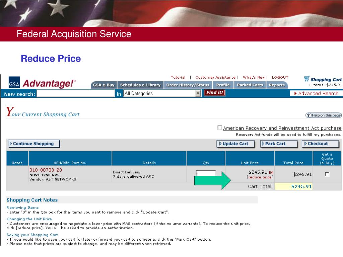Screen dimensions: 343x257
Task: Click the Park Cart button
Action: point(278,144)
